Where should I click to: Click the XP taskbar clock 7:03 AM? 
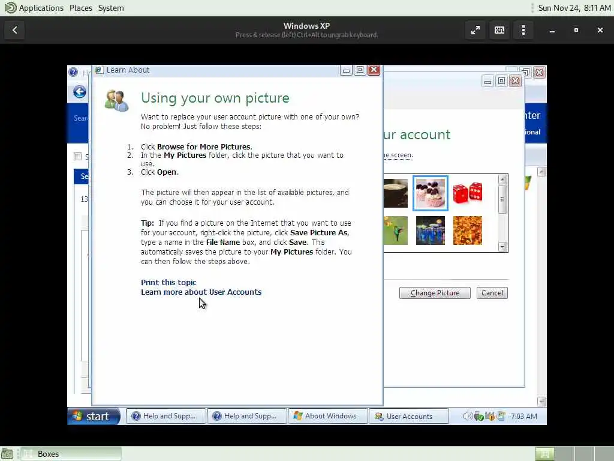[523, 417]
